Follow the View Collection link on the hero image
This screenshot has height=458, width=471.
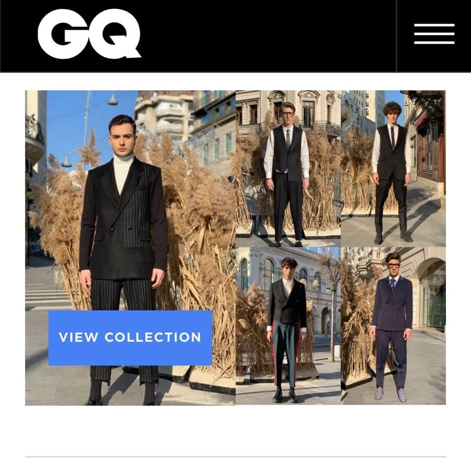click(131, 338)
